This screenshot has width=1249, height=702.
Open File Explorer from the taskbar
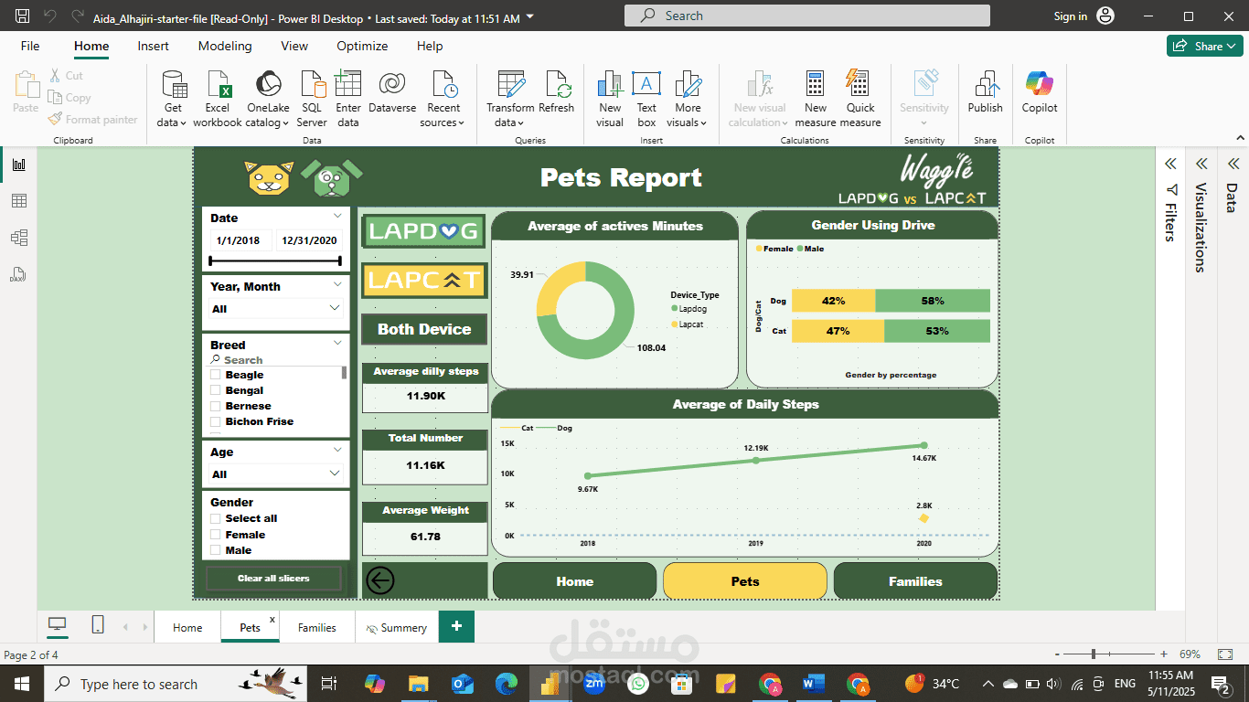pyautogui.click(x=418, y=684)
